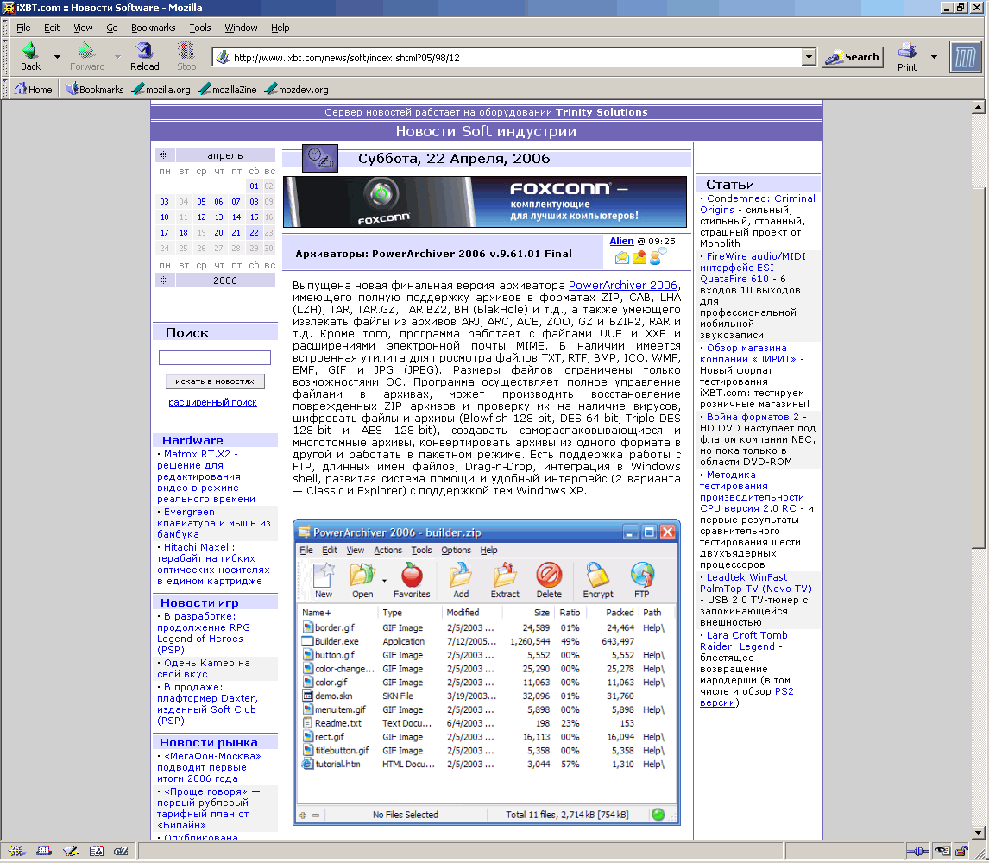
Task: Open the 'Lara Croft Tomb Raider: Legend' link
Action: pos(744,640)
